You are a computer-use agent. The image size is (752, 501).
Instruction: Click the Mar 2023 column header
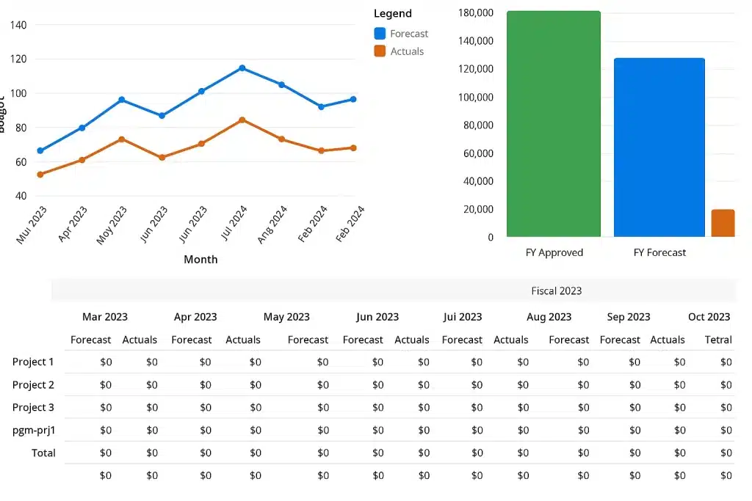click(x=105, y=317)
